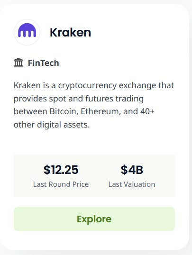Click the phrase other digital assets
Image resolution: width=192 pixels, height=255 pixels.
coord(52,125)
